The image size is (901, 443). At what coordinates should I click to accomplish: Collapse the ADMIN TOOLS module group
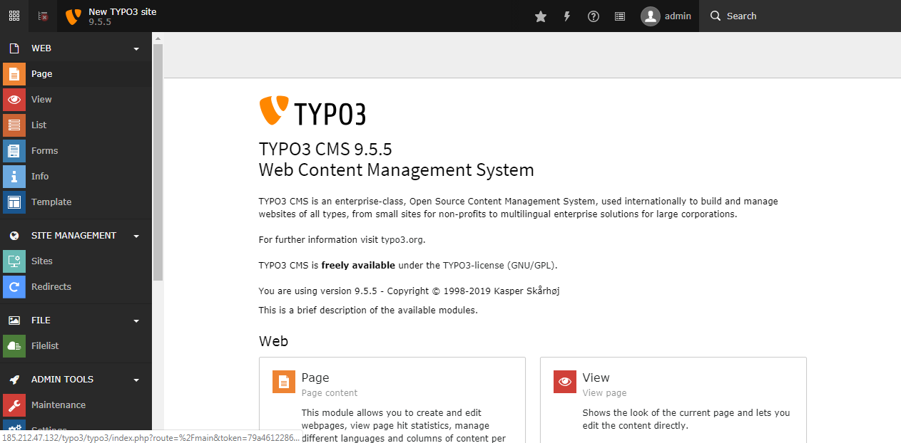click(x=136, y=380)
